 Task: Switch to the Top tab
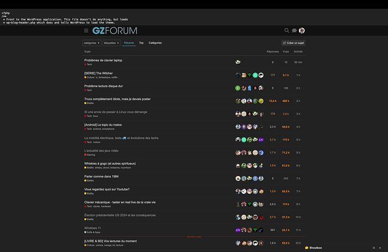click(141, 43)
